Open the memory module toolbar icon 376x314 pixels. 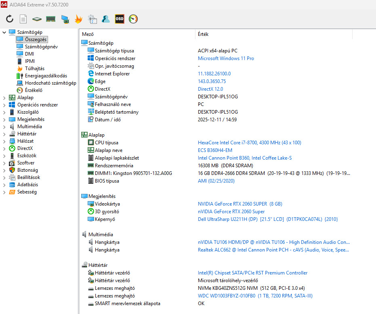[x=50, y=19]
